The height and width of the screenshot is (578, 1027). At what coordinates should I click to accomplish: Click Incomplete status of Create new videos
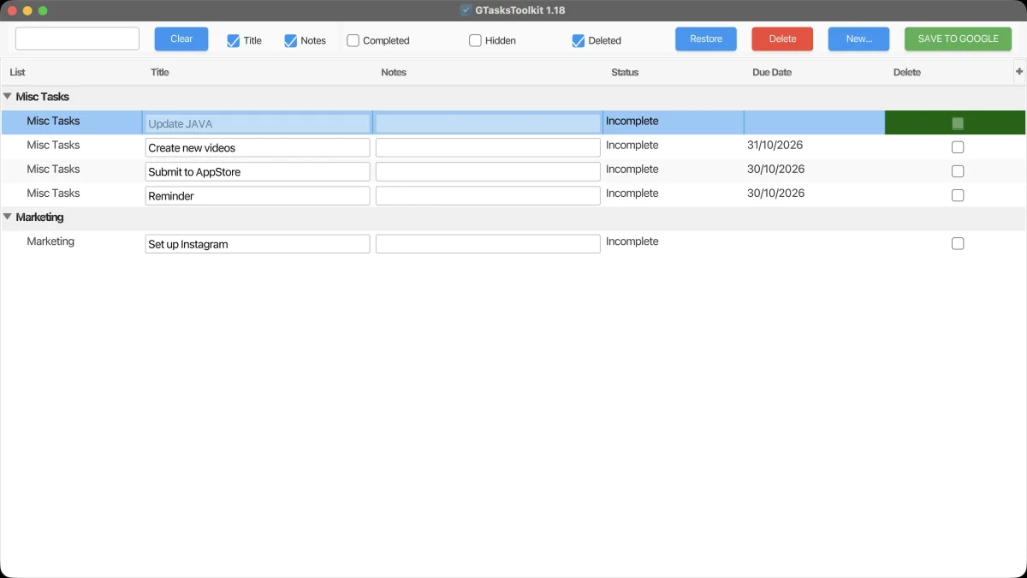click(x=632, y=145)
